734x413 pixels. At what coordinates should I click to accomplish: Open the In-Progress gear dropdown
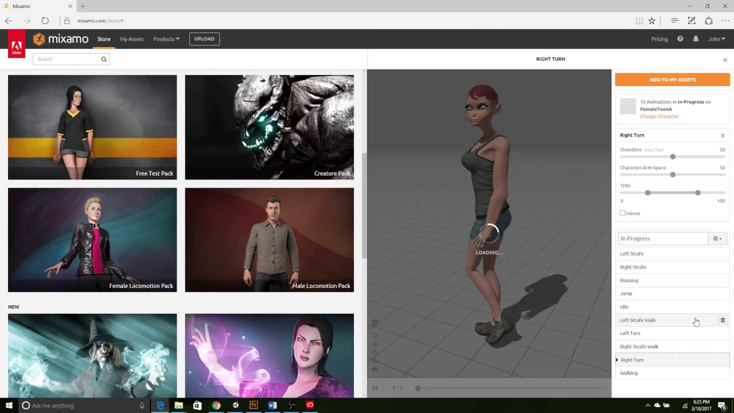[718, 239]
